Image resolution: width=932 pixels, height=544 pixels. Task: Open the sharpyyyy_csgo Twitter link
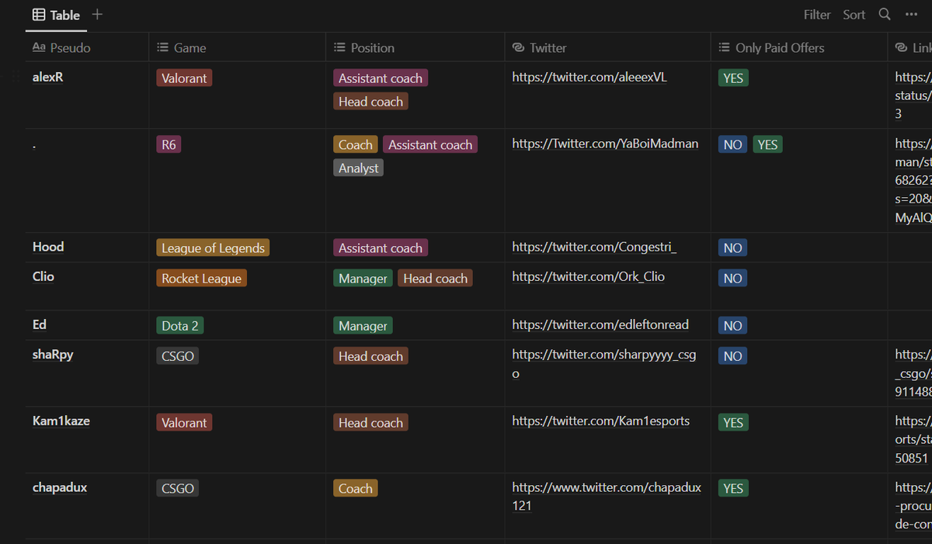[604, 364]
